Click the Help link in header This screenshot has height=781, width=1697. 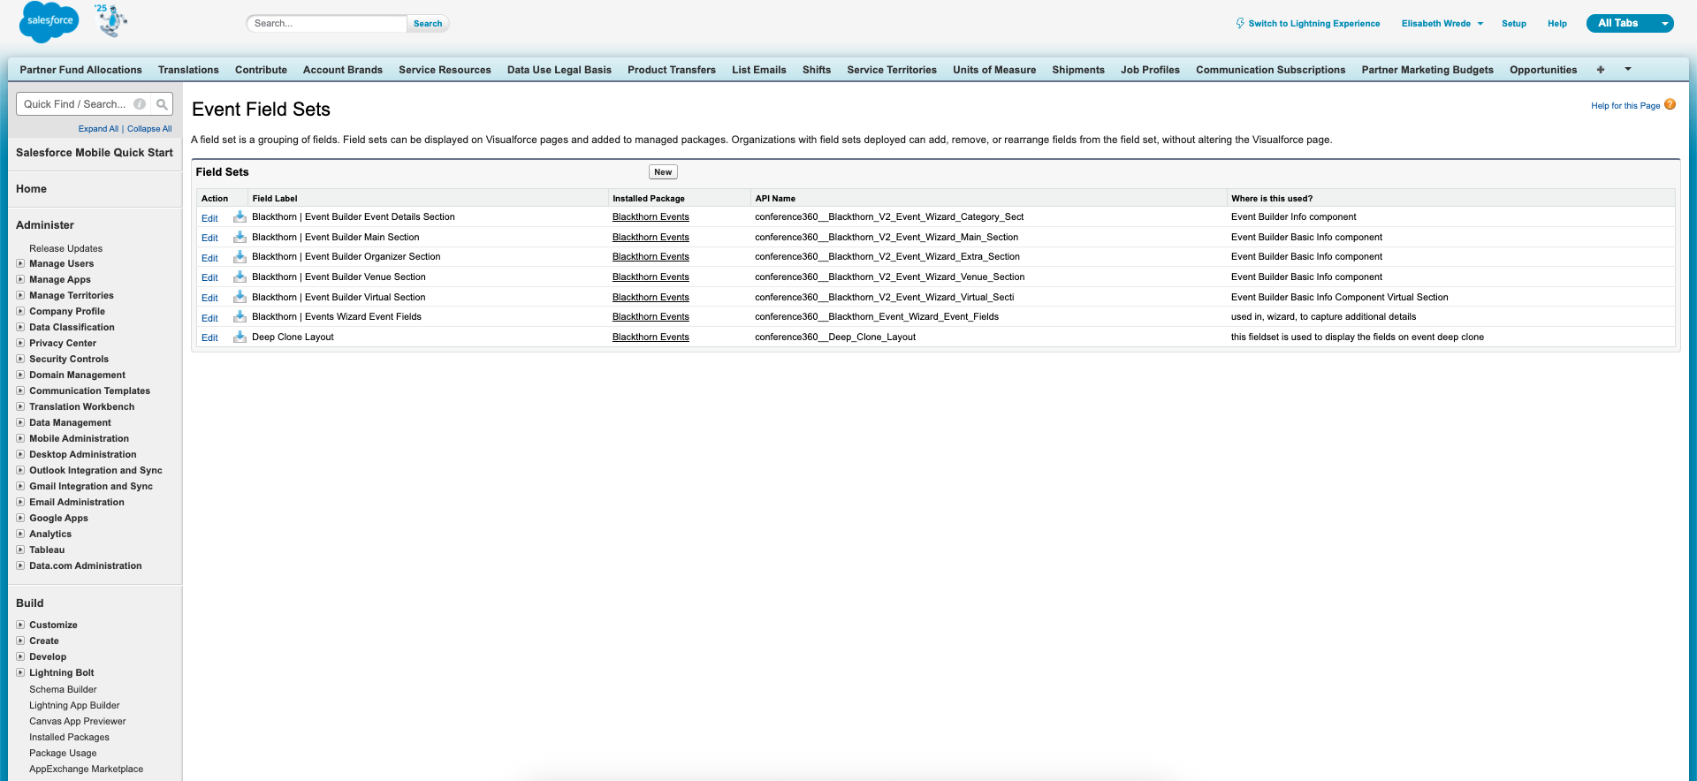click(1556, 24)
